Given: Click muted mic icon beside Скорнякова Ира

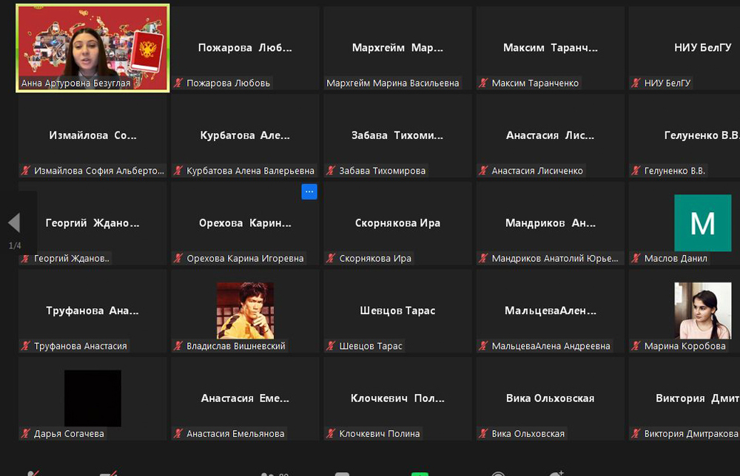Looking at the screenshot, I should [x=331, y=258].
